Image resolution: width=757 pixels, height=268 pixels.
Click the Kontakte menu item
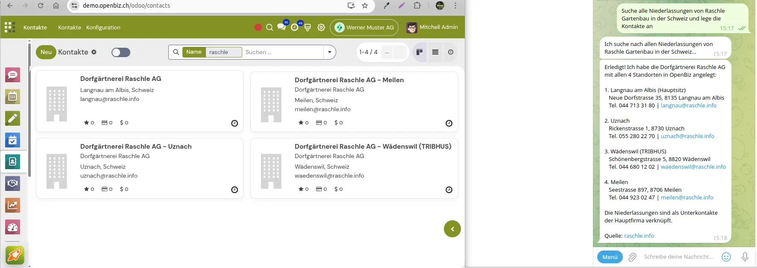click(x=69, y=27)
